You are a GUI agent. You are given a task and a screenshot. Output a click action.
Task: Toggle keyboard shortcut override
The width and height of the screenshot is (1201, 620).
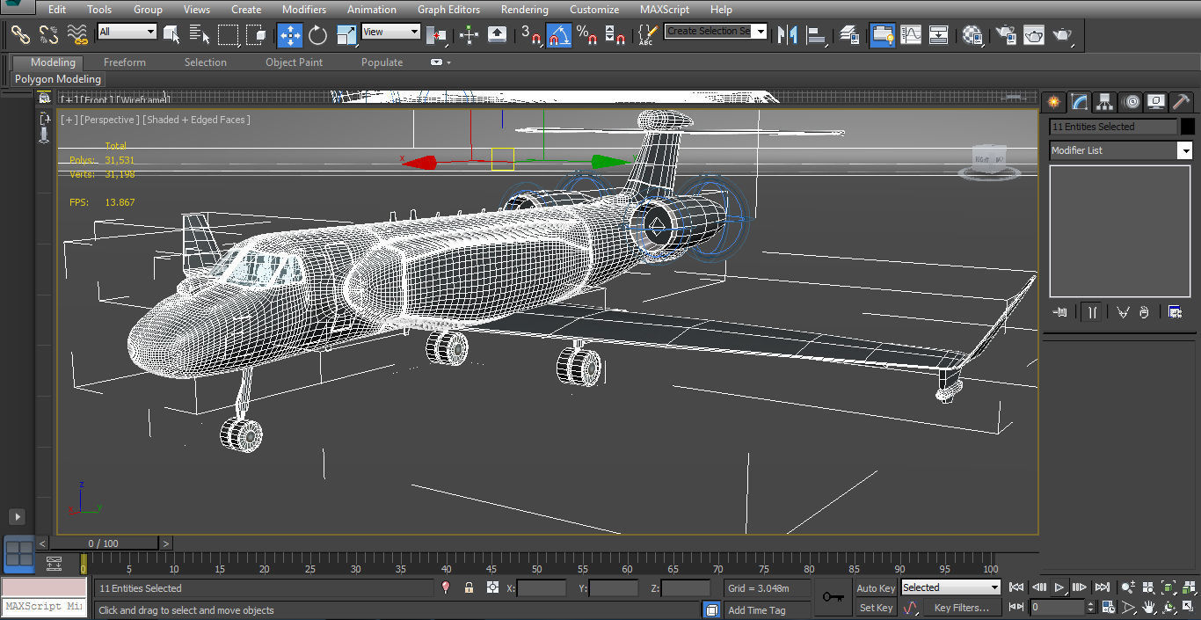point(497,35)
